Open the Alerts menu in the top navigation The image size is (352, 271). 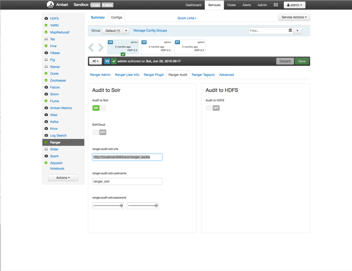tap(247, 5)
